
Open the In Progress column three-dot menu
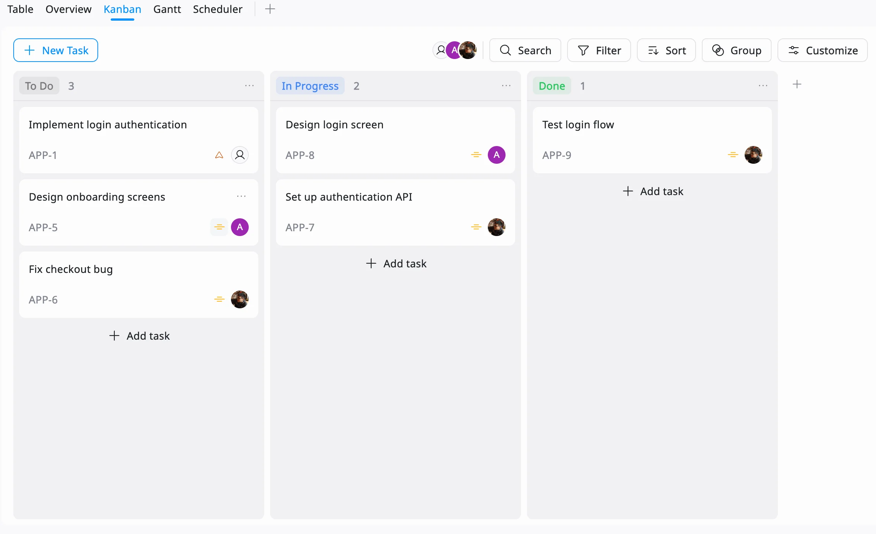click(506, 86)
